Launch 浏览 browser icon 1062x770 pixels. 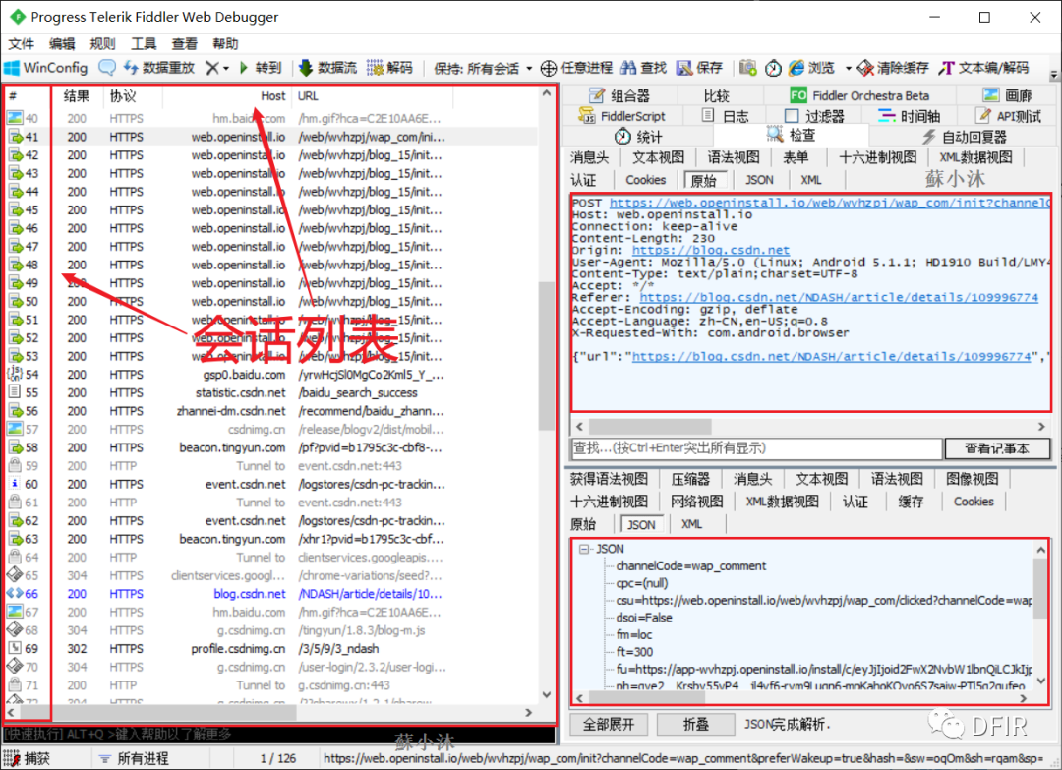point(811,68)
